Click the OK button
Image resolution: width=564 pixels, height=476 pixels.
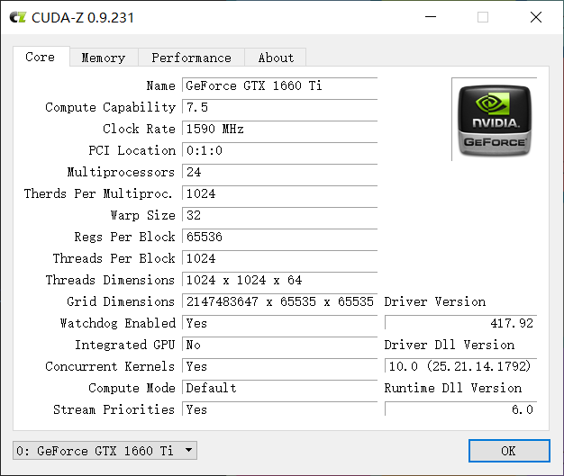pos(509,451)
